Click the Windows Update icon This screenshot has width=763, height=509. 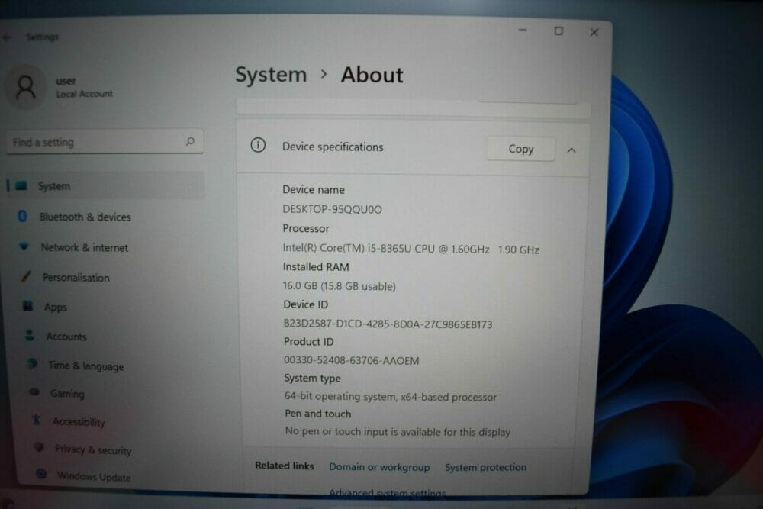click(41, 473)
